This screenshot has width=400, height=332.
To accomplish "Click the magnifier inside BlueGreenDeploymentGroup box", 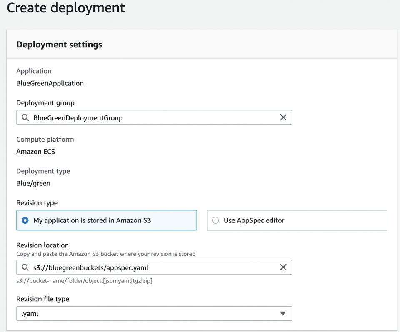I will pos(25,117).
